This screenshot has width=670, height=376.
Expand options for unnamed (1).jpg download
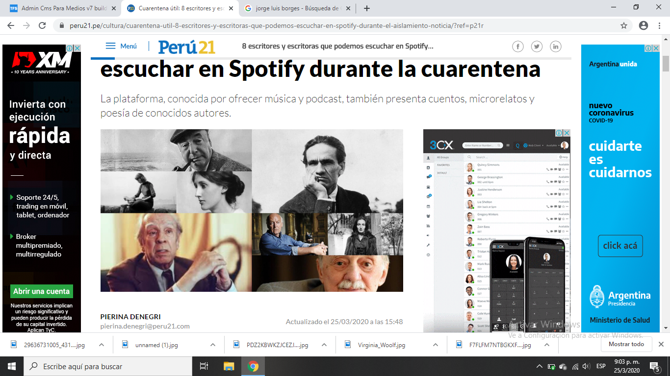coord(213,345)
